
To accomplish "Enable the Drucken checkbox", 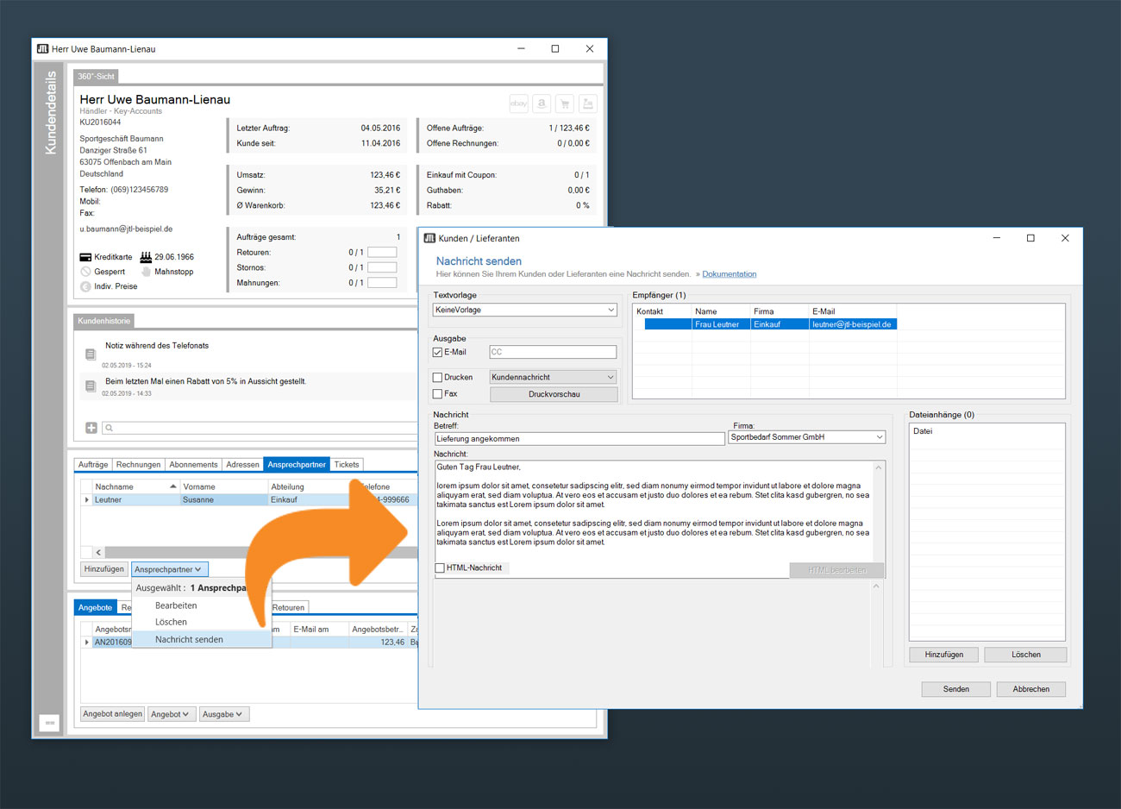I will click(438, 377).
